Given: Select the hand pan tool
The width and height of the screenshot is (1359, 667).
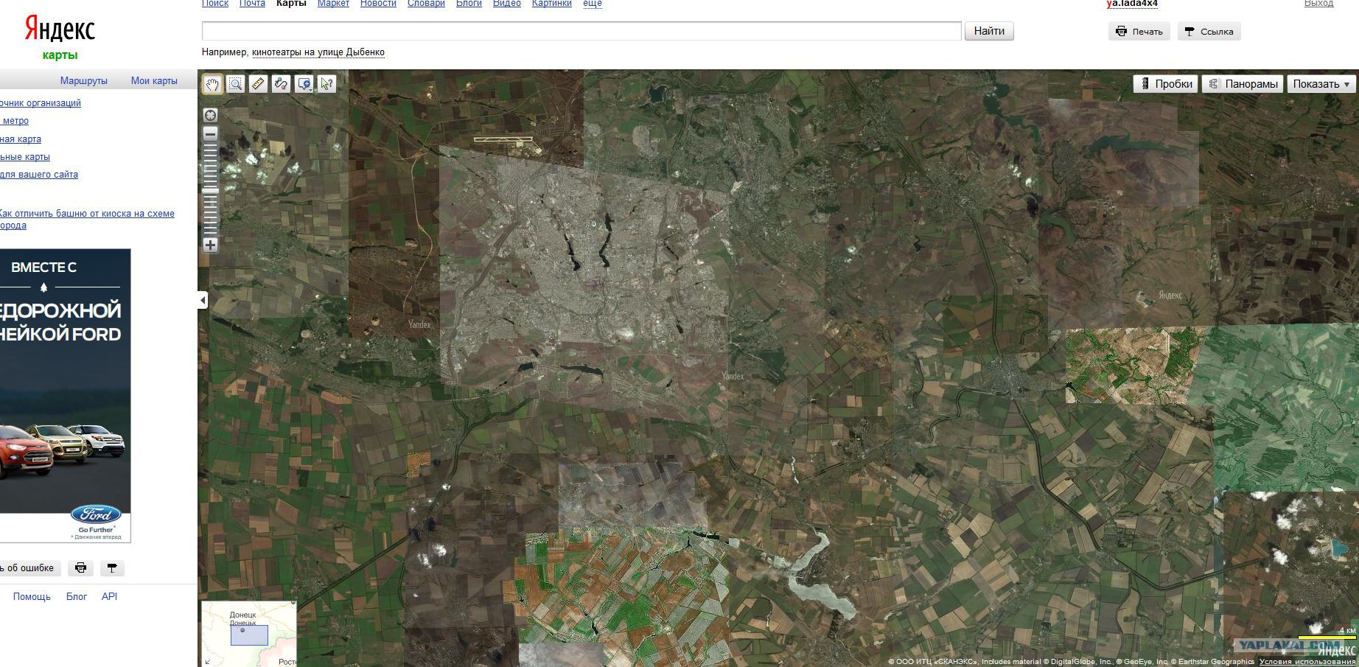Looking at the screenshot, I should click(x=212, y=84).
